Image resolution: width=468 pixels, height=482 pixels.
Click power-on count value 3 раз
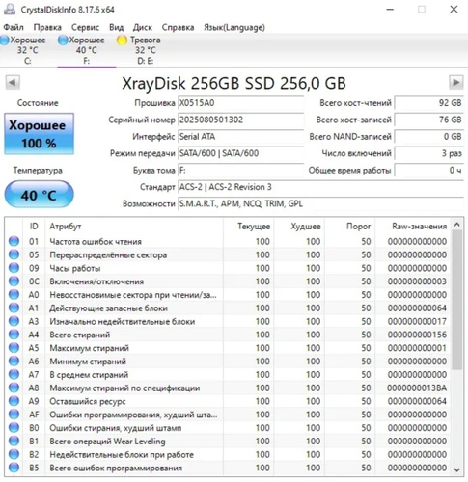(428, 153)
